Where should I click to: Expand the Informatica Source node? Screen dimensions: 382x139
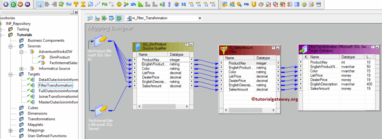[x=21, y=68]
